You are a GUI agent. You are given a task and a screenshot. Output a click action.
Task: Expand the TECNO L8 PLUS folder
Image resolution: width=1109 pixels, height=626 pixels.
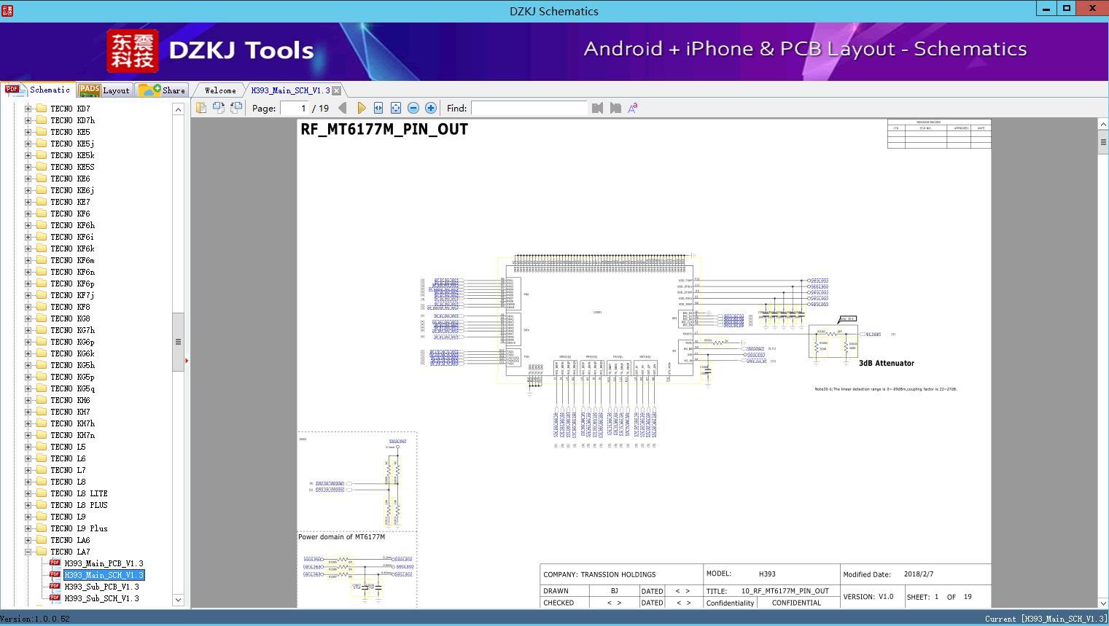point(28,505)
